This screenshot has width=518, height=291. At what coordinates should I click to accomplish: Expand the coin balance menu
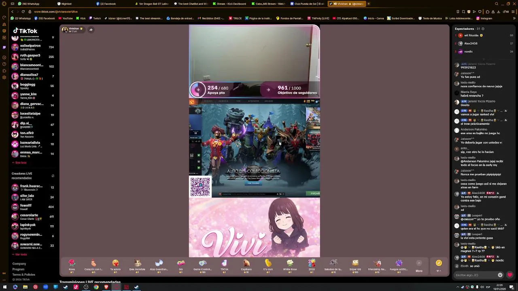point(439,266)
